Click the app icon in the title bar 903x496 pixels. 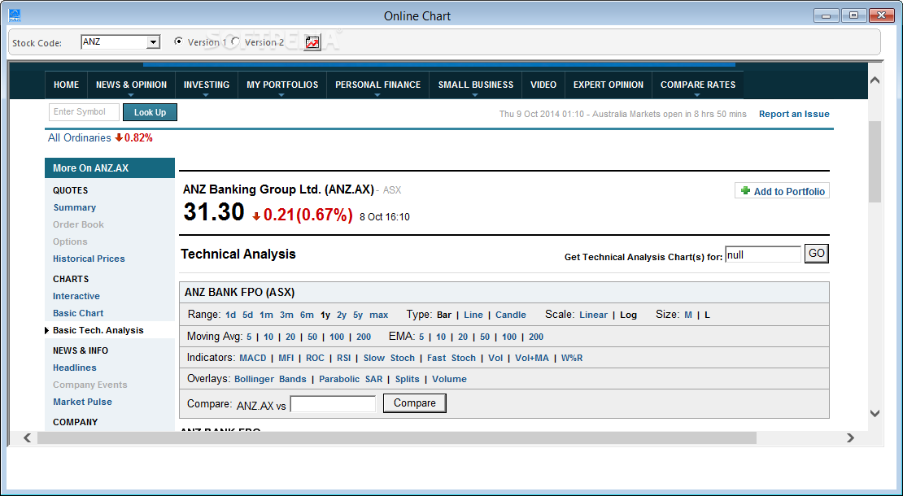tap(15, 15)
